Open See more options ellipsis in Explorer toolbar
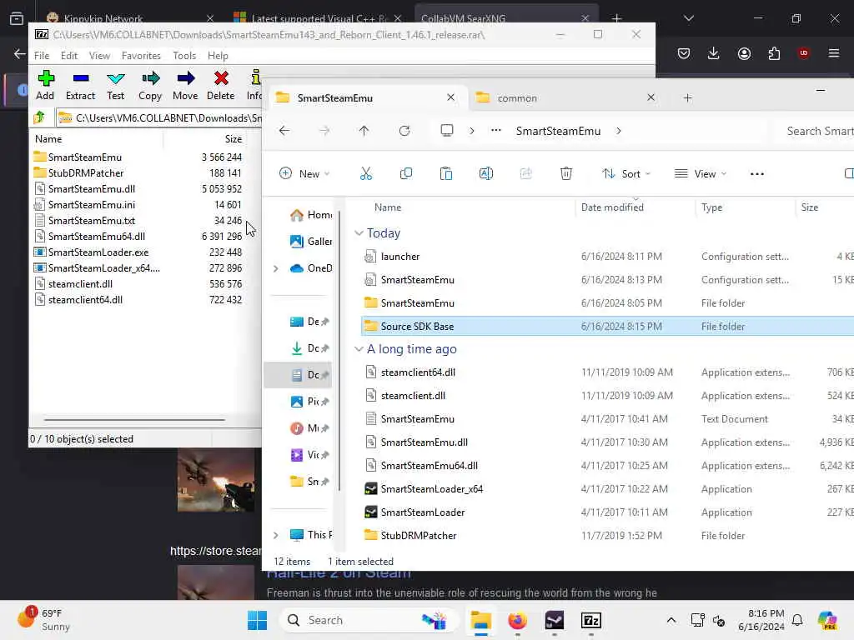The image size is (854, 640). point(757,174)
